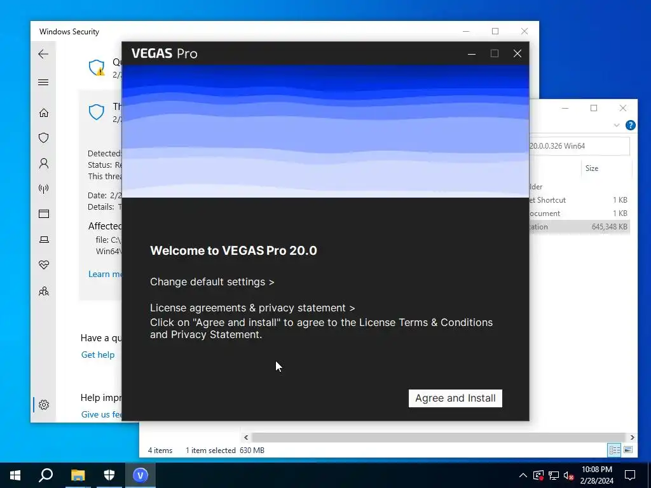651x488 pixels.
Task: Open Windows Security hamburger menu
Action: click(x=43, y=82)
